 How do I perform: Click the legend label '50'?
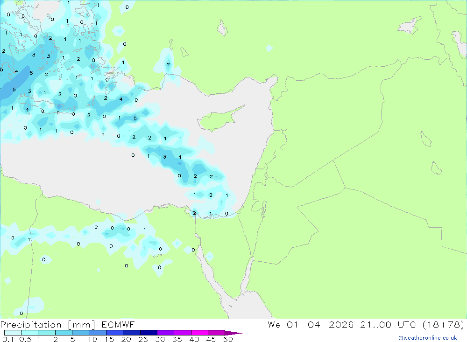pyautogui.click(x=228, y=339)
